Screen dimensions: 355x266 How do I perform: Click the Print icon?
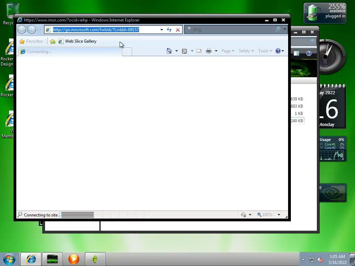[208, 51]
